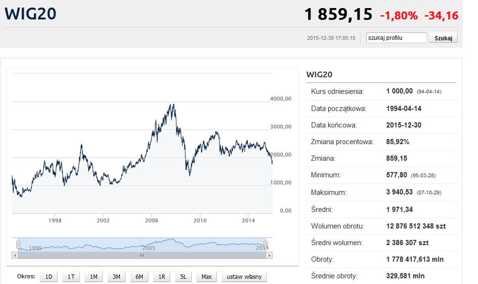Click the left range handle in the navigator
478x284 pixels.
pos(18,245)
